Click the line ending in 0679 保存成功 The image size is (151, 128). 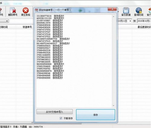50,71
